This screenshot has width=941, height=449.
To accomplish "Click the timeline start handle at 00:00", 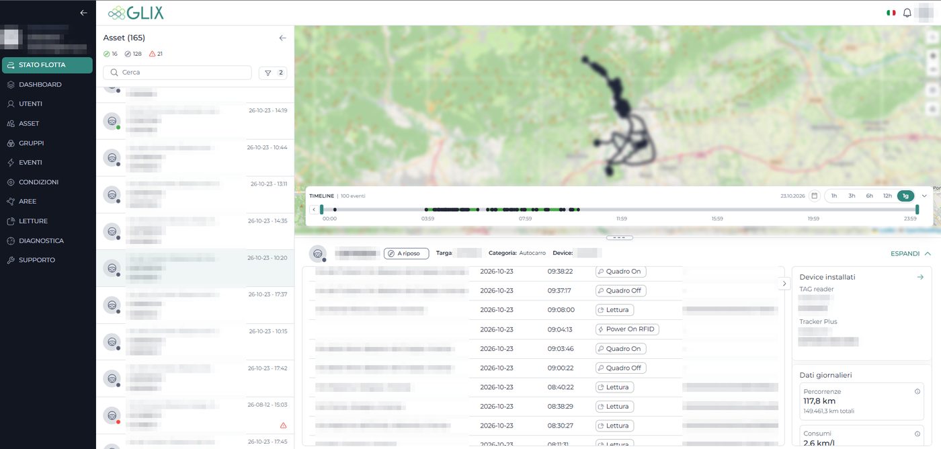I will click(x=322, y=210).
